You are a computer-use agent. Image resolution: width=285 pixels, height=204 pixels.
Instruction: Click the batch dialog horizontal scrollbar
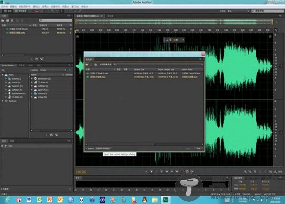(144, 144)
